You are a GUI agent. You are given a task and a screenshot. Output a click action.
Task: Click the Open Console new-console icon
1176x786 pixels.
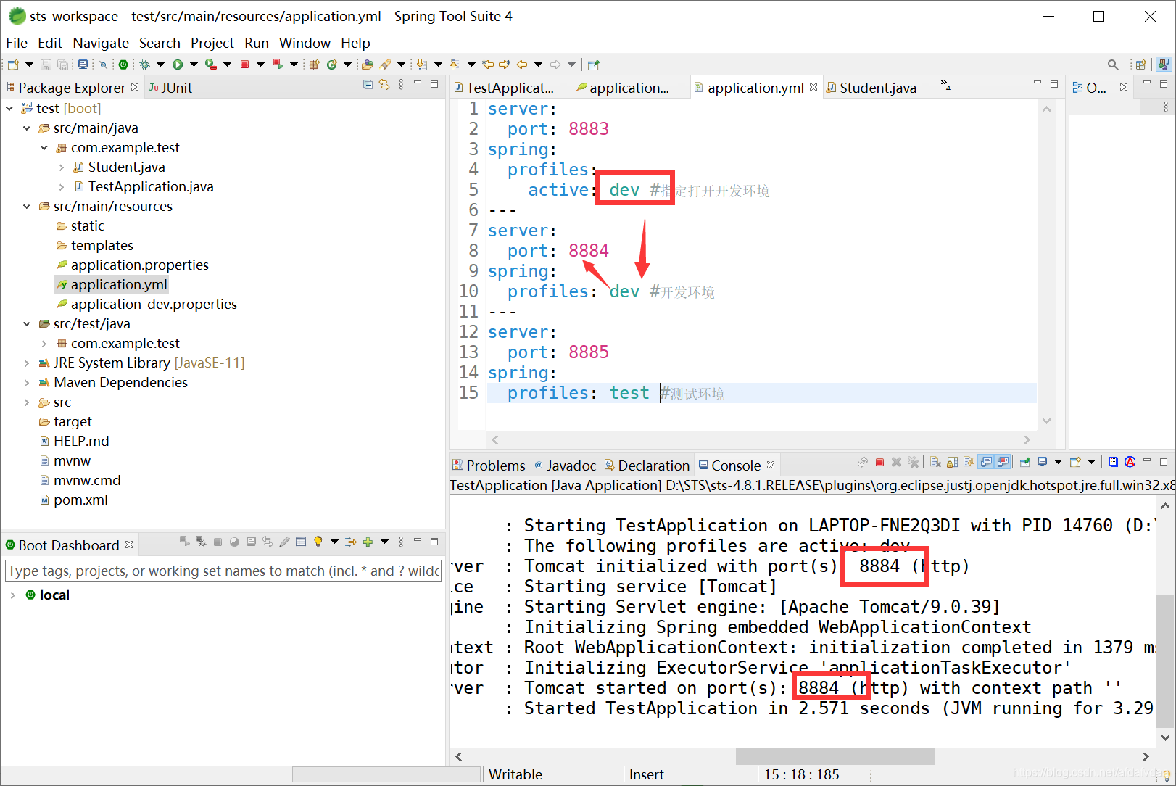(1074, 462)
